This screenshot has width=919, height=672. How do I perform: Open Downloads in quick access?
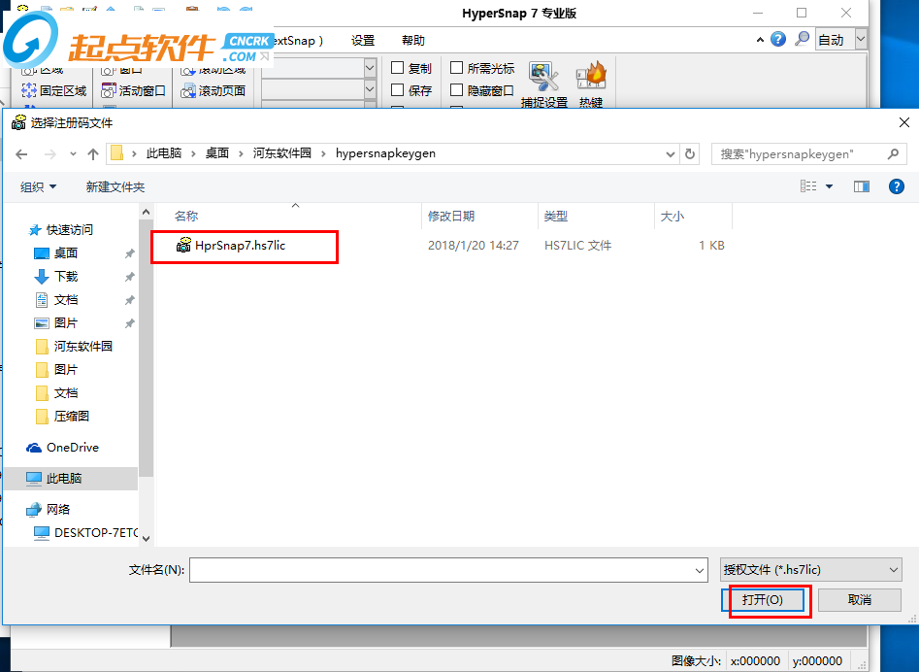66,277
